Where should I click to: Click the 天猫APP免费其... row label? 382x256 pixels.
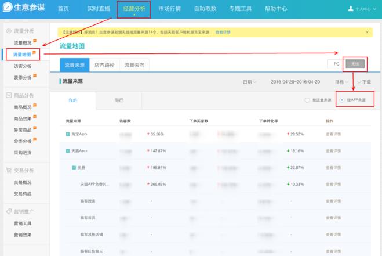pyautogui.click(x=94, y=184)
